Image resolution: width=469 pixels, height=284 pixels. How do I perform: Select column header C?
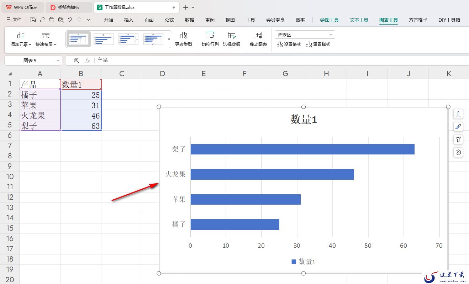click(x=122, y=74)
